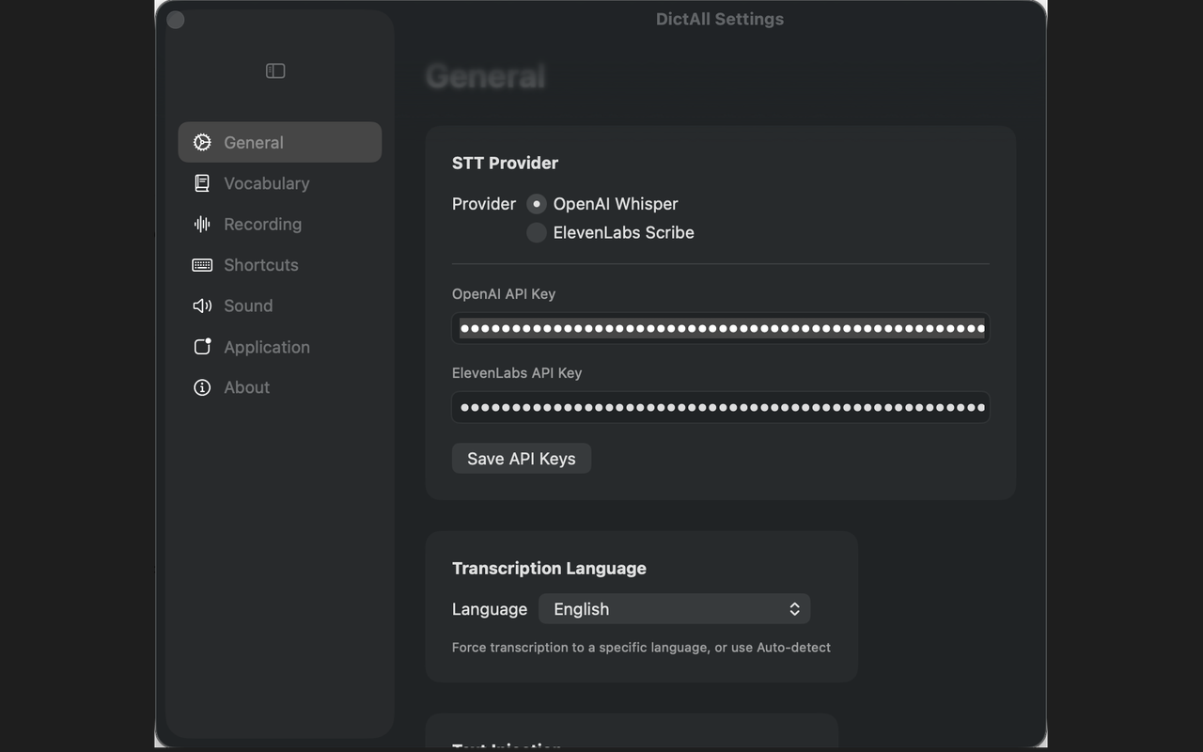Click the language selector's up-down chevrons

794,608
